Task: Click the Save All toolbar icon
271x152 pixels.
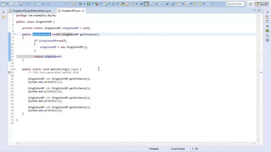Action: click(x=17, y=4)
